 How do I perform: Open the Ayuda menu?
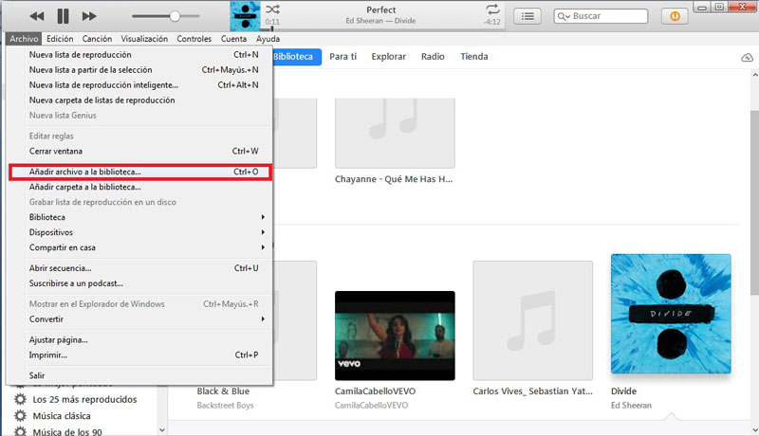pyautogui.click(x=268, y=39)
